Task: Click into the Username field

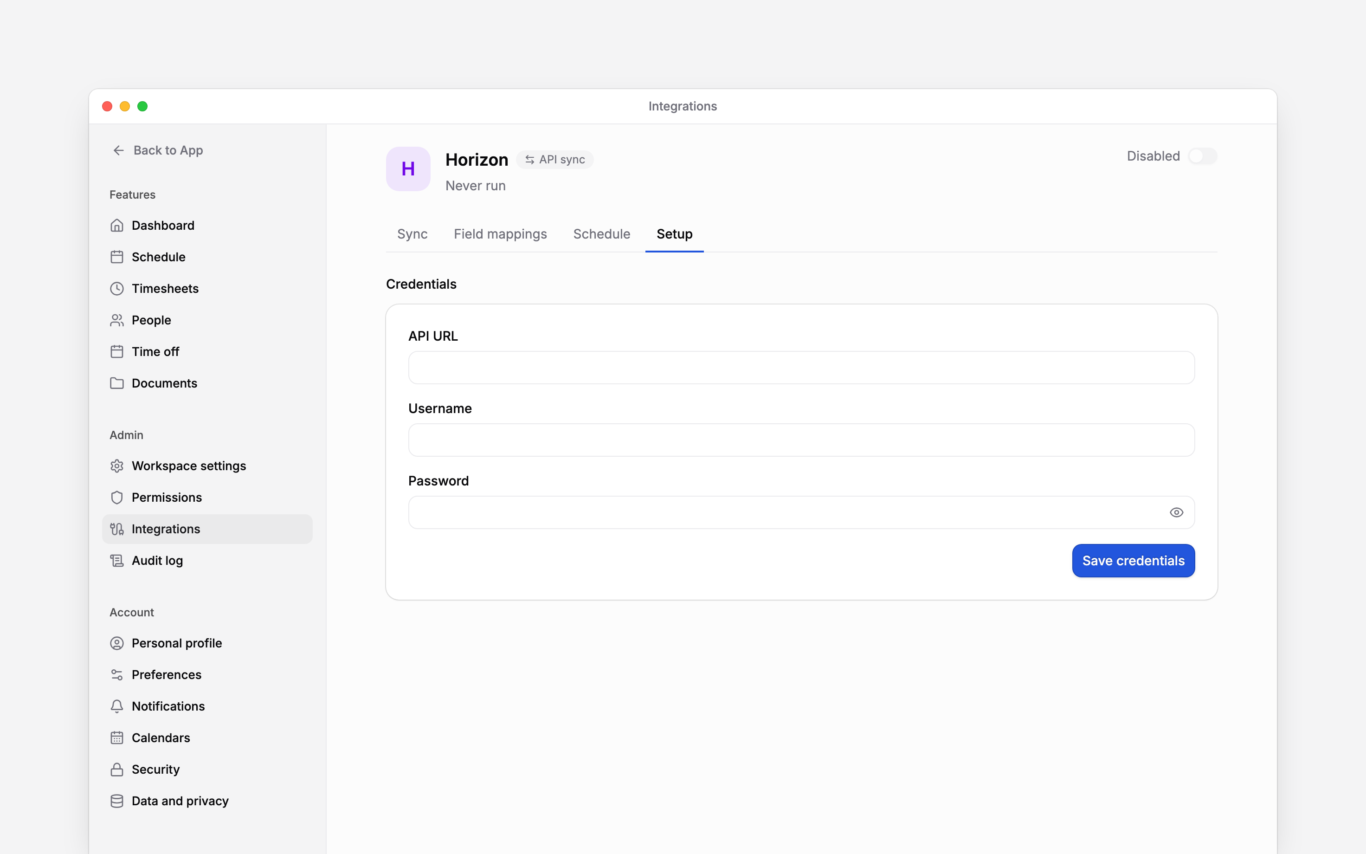Action: [801, 440]
